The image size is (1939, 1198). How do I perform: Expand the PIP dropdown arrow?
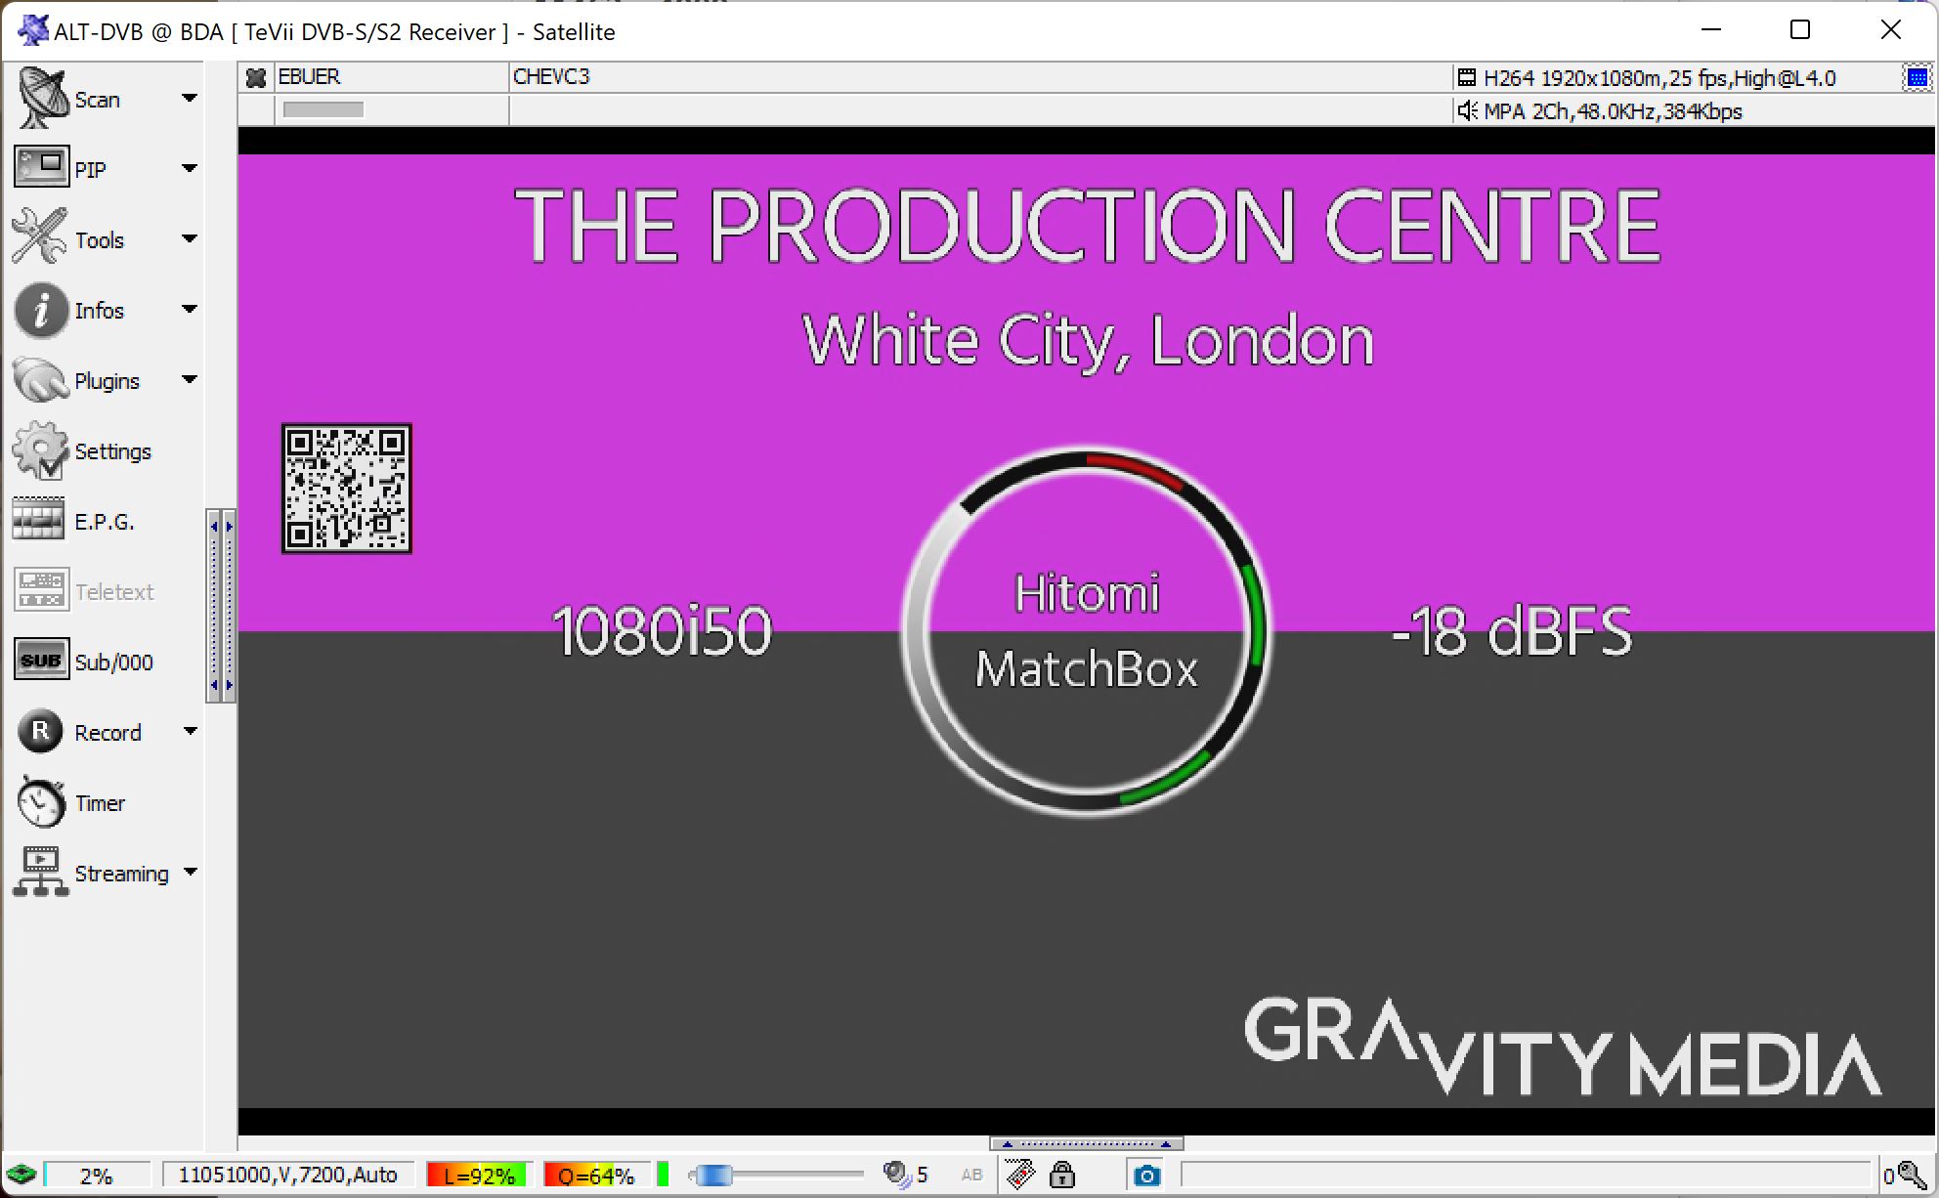(x=190, y=168)
